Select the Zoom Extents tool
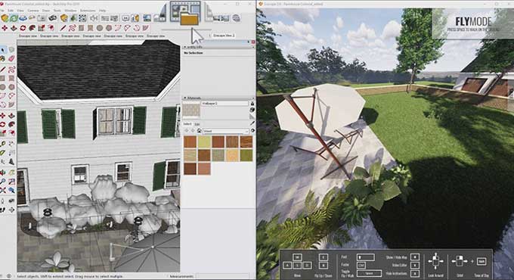This screenshot has height=280, width=514. (3, 191)
